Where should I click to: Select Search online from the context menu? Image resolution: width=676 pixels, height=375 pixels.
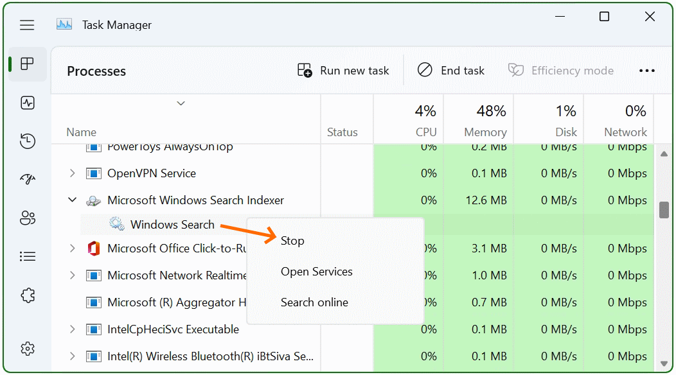(x=314, y=302)
